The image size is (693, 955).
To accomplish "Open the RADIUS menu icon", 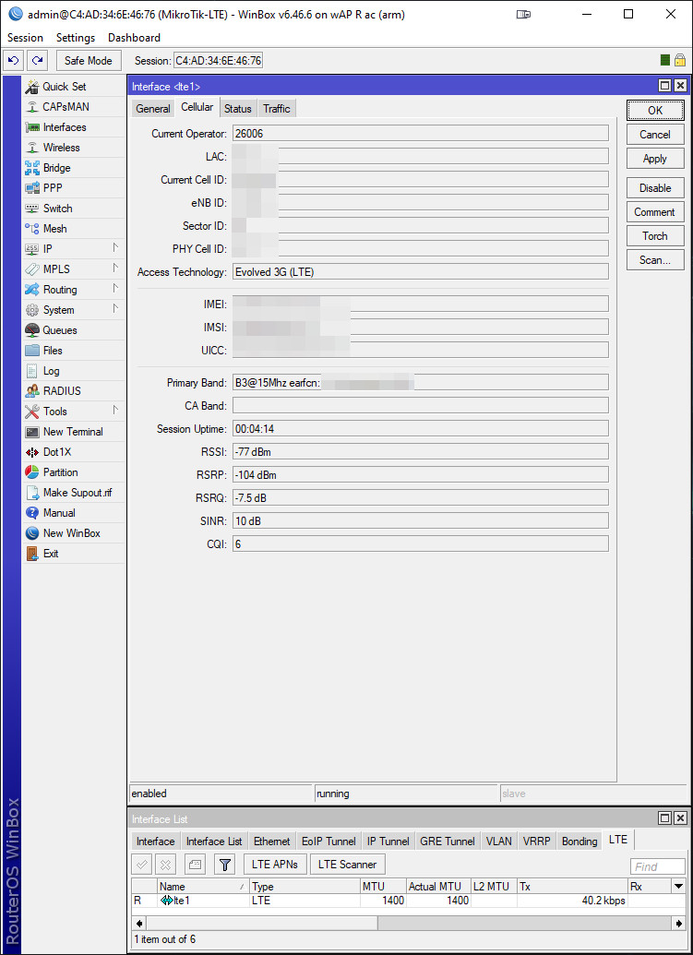I will click(31, 391).
